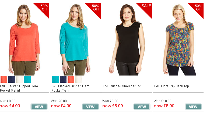Screen dimensions: 210x113
Task: Open the turquoise T-shirt product image
Action: coord(76,39)
